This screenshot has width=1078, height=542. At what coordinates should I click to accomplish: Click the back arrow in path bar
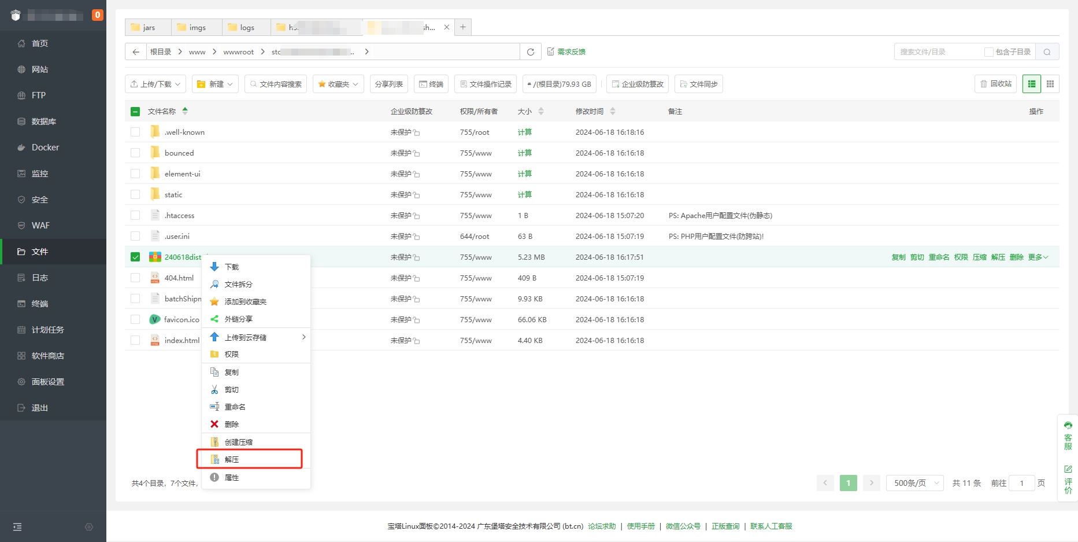[136, 52]
